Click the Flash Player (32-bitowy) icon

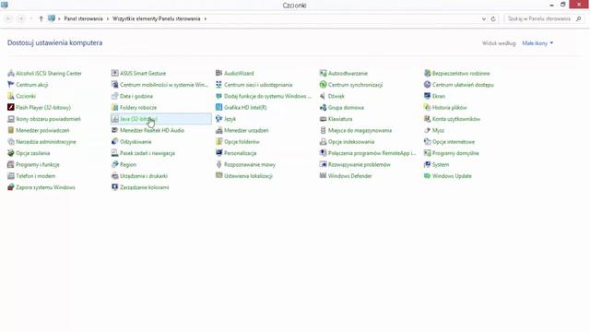pyautogui.click(x=10, y=107)
